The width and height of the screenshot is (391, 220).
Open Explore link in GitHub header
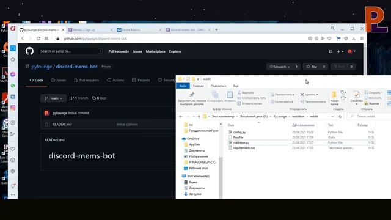[175, 51]
